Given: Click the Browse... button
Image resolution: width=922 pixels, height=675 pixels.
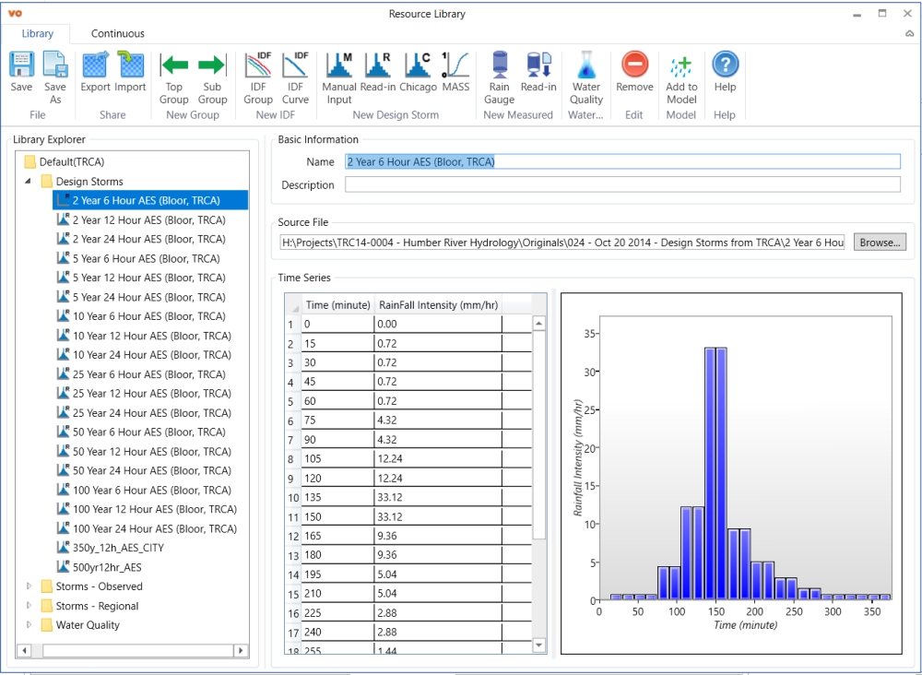Looking at the screenshot, I should click(x=879, y=243).
